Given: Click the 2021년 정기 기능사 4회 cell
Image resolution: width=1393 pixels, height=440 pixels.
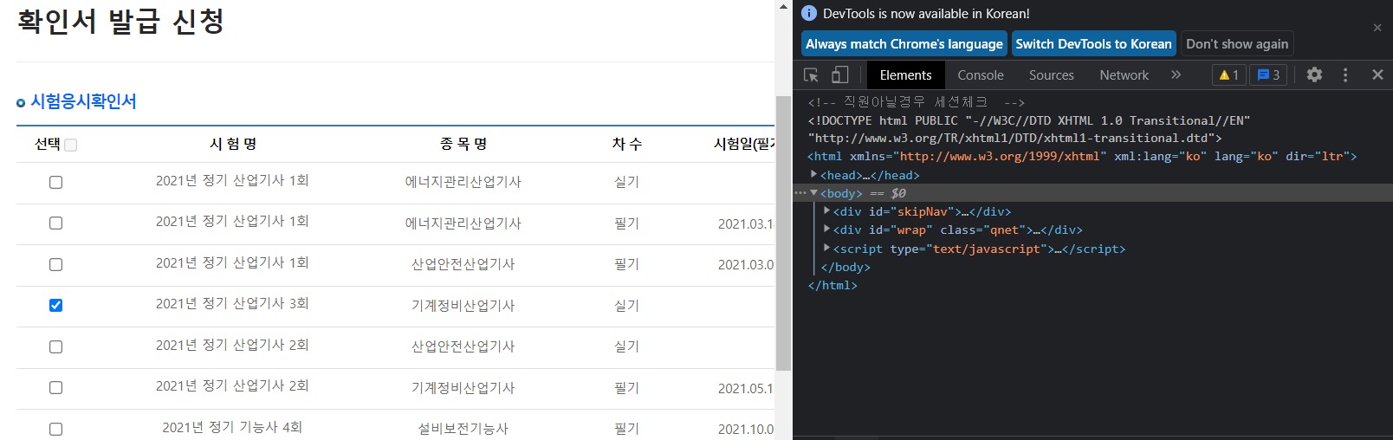Looking at the screenshot, I should (x=232, y=427).
